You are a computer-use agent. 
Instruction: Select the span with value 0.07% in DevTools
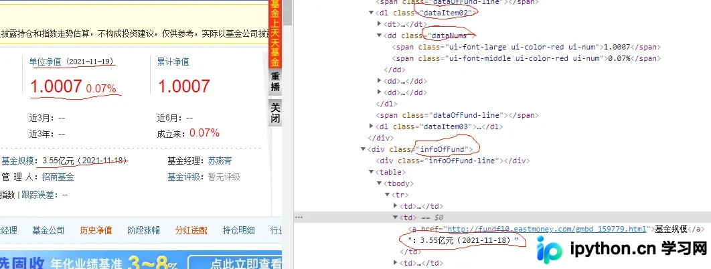[x=525, y=58]
